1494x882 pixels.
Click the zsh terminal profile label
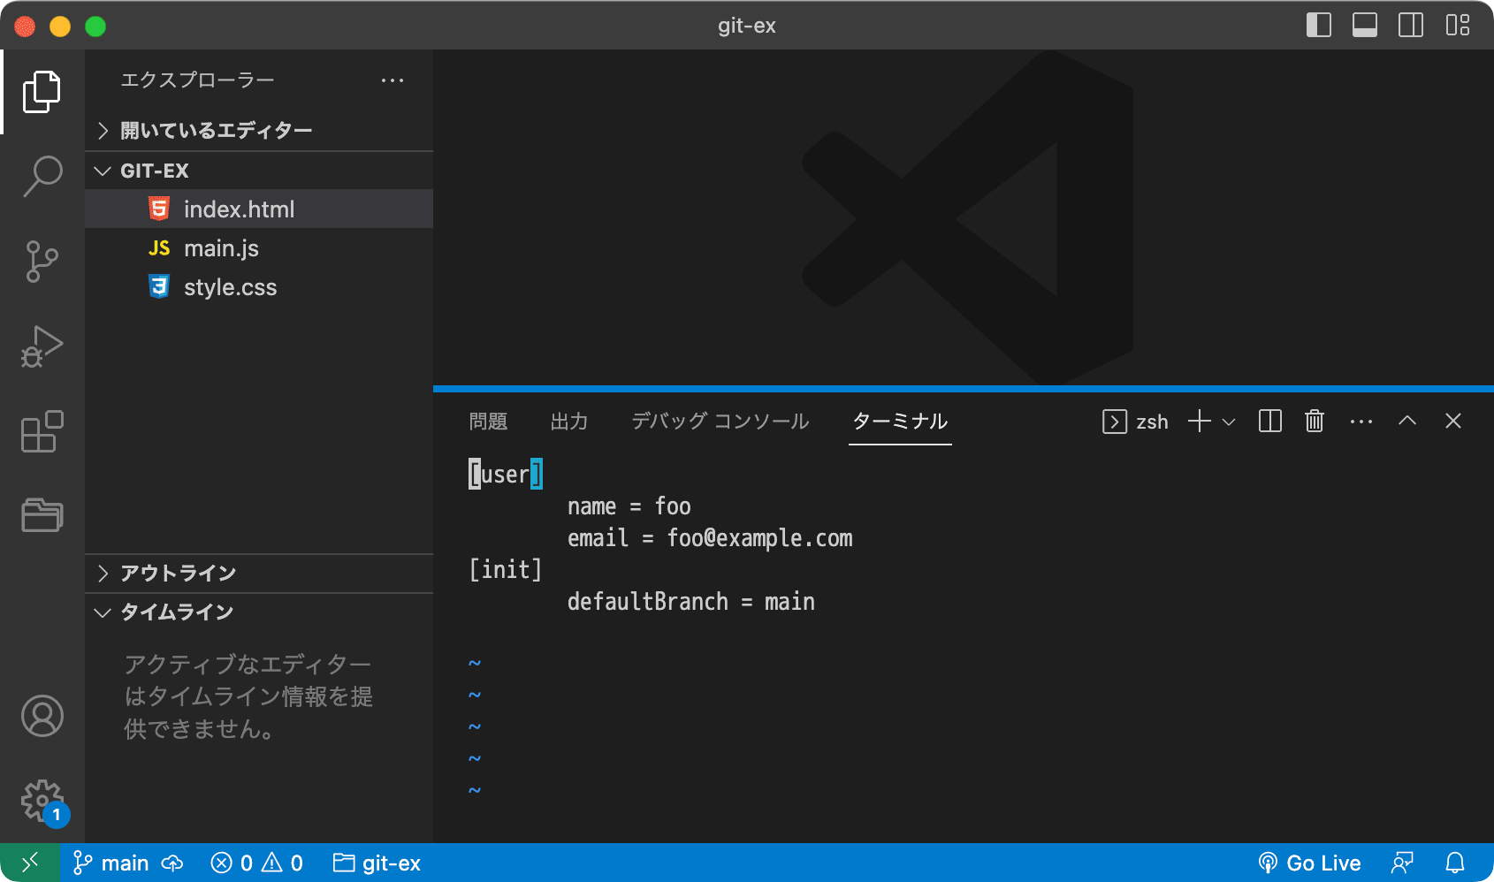tap(1135, 422)
